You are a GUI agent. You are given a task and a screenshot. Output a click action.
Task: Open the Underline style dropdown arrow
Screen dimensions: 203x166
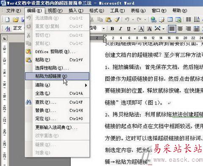135,29
